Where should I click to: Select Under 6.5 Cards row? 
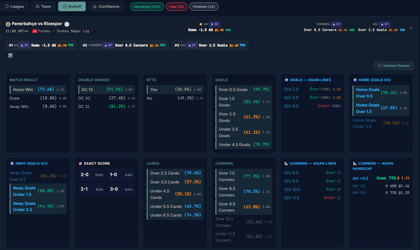coord(175,215)
